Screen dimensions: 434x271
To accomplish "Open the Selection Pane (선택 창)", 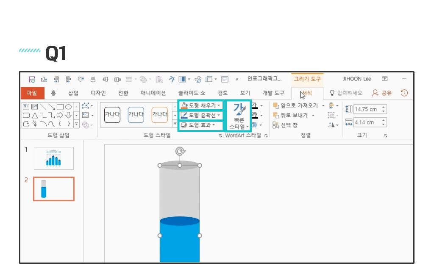I will click(x=285, y=125).
